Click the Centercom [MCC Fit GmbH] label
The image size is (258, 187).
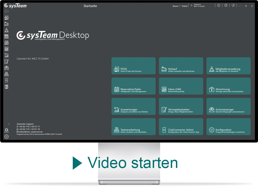(199, 5)
